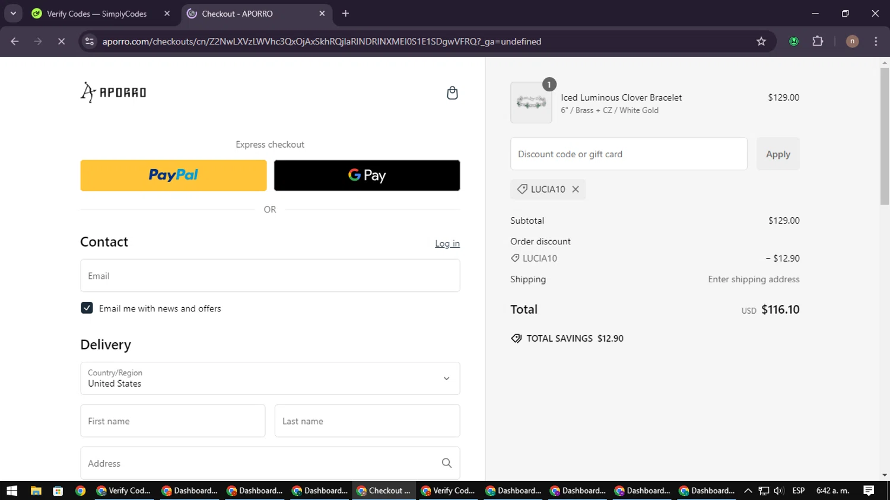Switch the ESP input language indicator

(x=799, y=491)
